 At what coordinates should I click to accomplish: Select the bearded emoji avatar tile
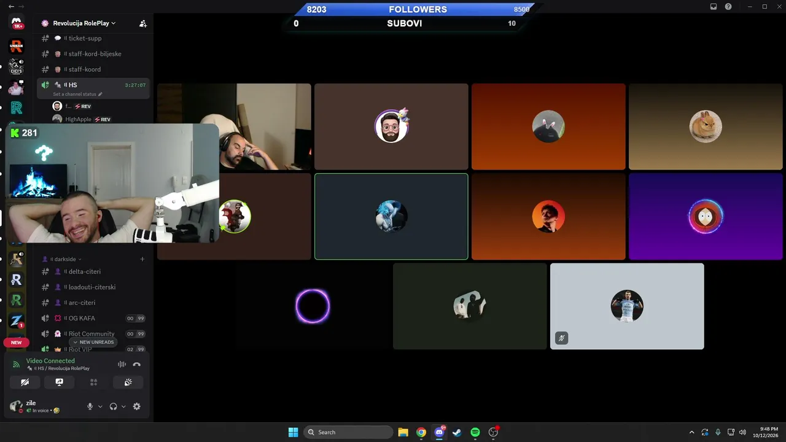click(391, 126)
